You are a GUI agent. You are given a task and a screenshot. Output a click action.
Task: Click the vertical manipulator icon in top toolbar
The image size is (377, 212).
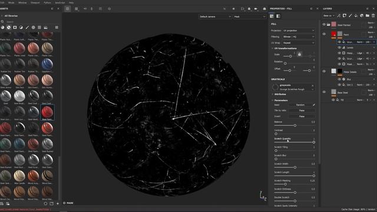(x=92, y=9)
